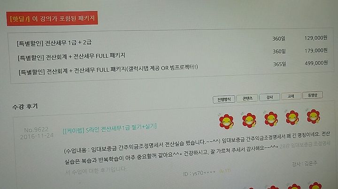This screenshot has height=189, width=338.
Task: Filter reviews by the 동영상 button
Action: click(x=312, y=95)
